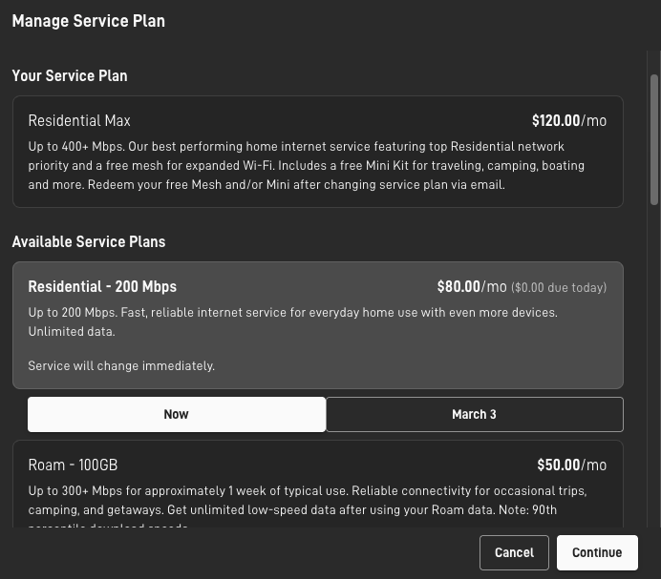Click the Residential Max plan description text
Image resolution: width=661 pixels, height=579 pixels.
pyautogui.click(x=306, y=165)
